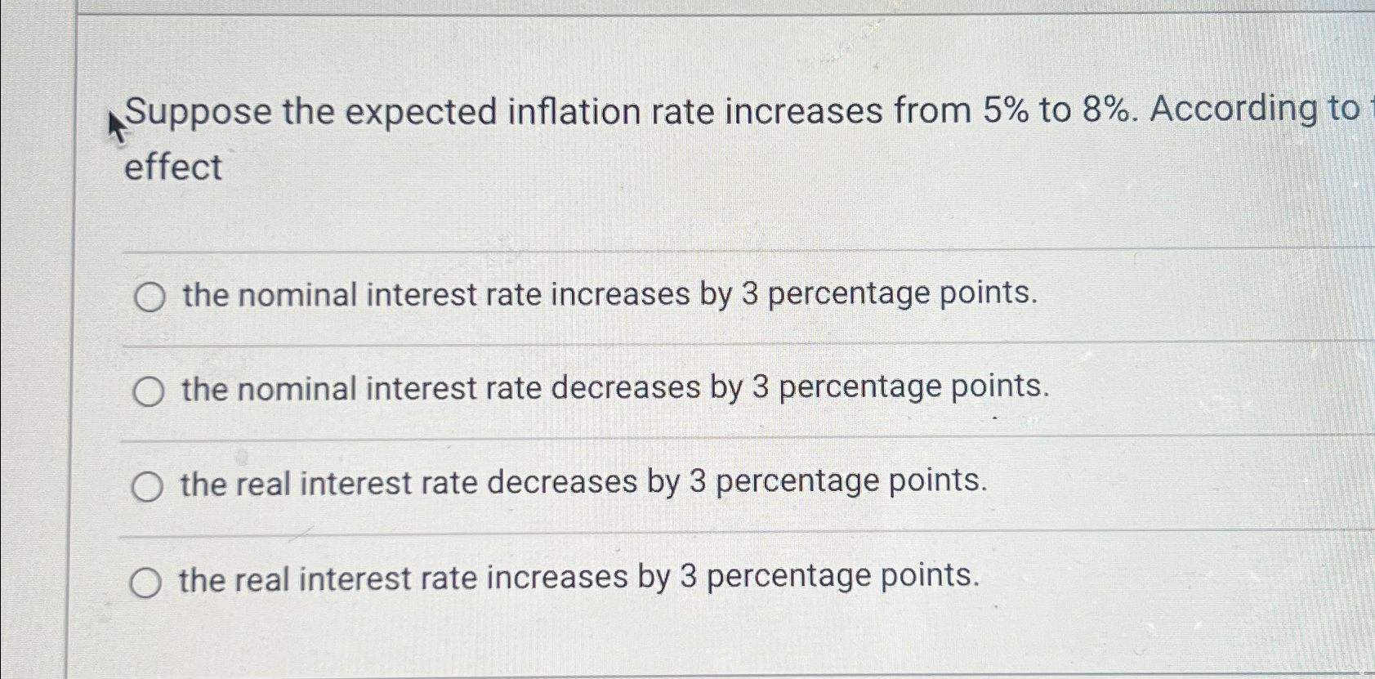This screenshot has height=679, width=1375.
Task: Select radio button for real rate increases option
Action: tap(148, 581)
